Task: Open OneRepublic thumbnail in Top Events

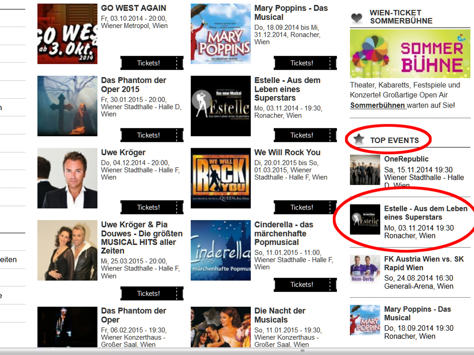Action: [365, 170]
